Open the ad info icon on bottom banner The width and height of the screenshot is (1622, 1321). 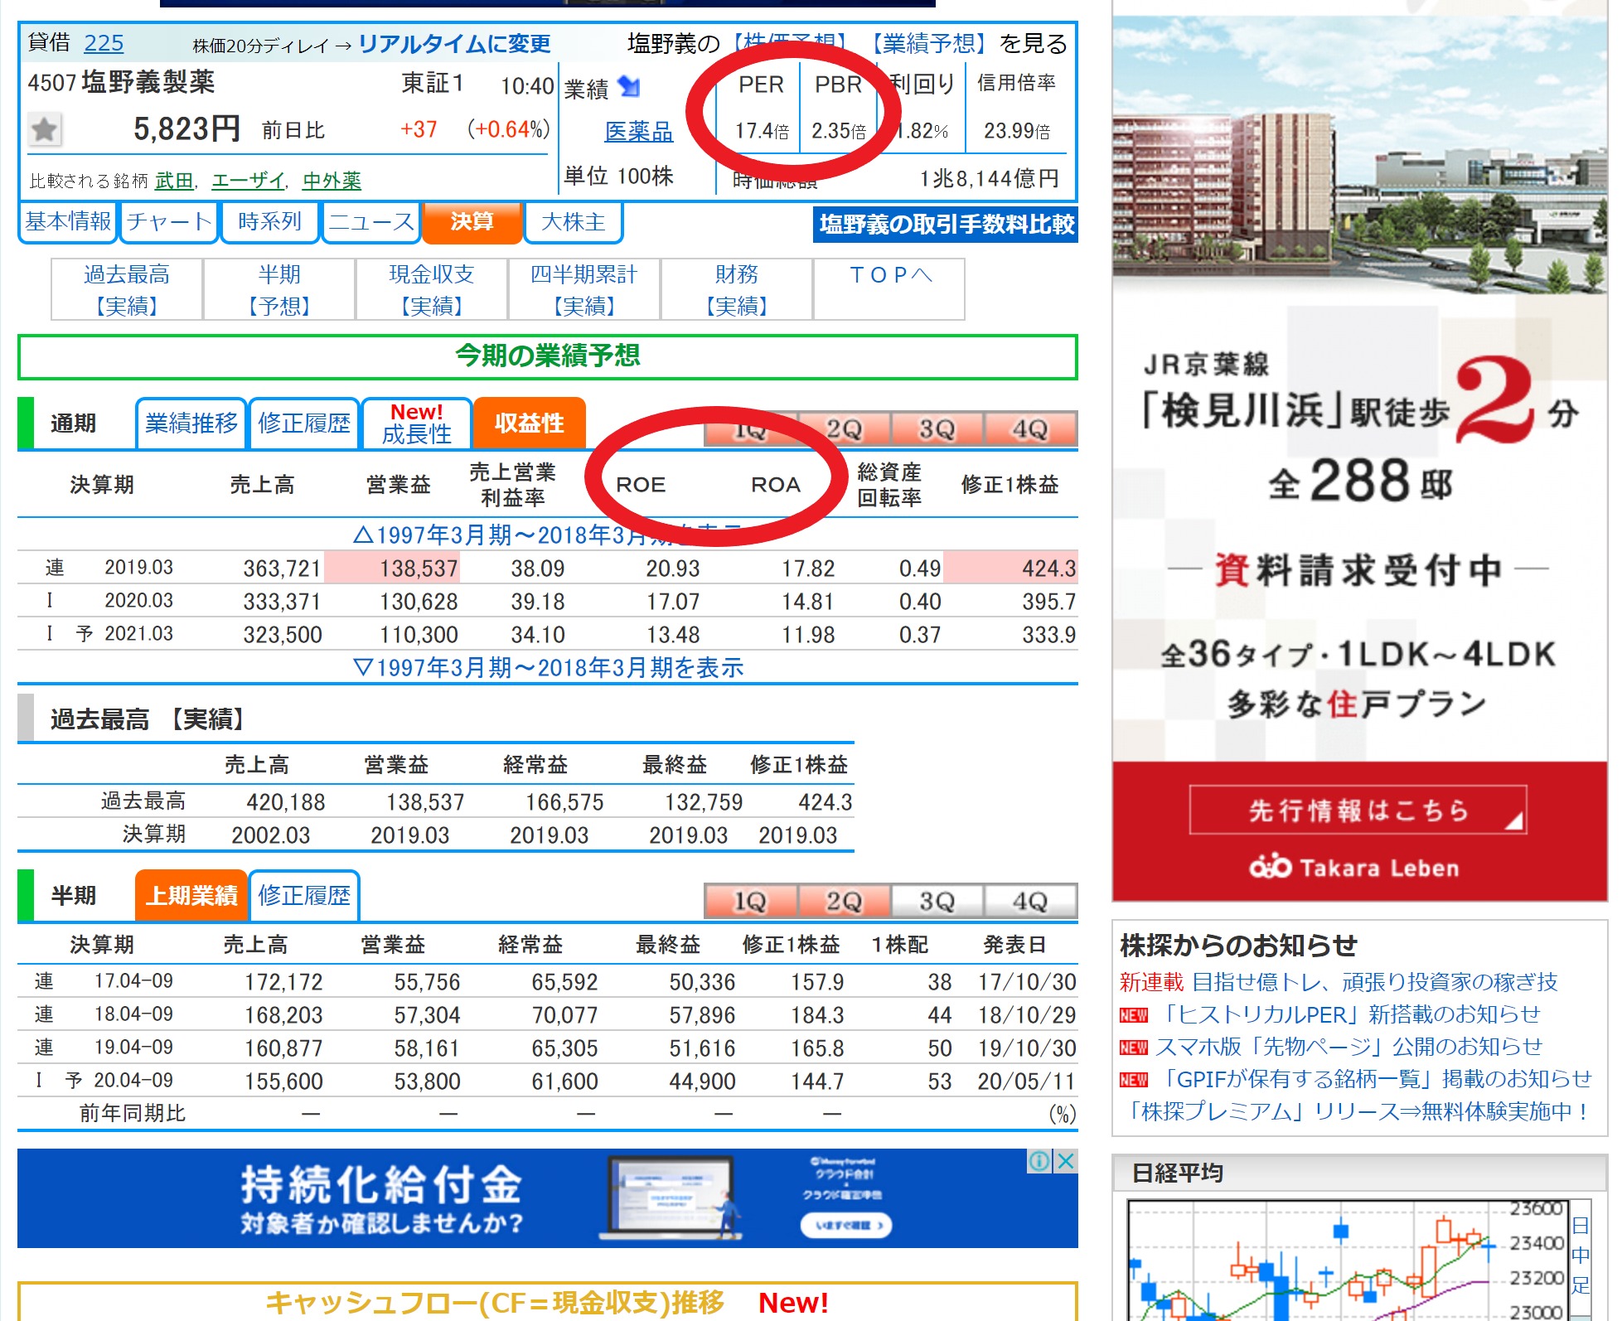tap(1039, 1161)
